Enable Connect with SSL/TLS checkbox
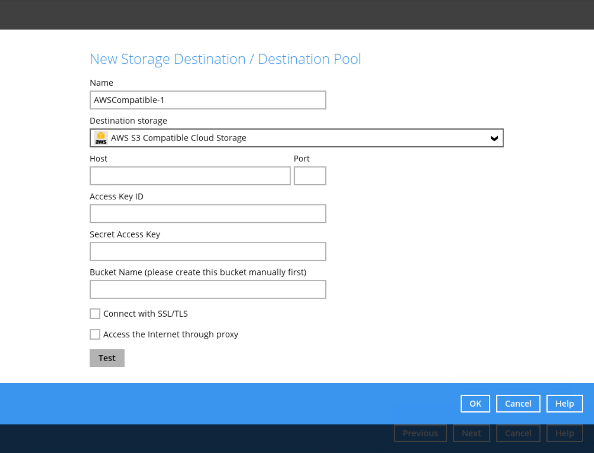Image resolution: width=594 pixels, height=453 pixels. click(95, 314)
